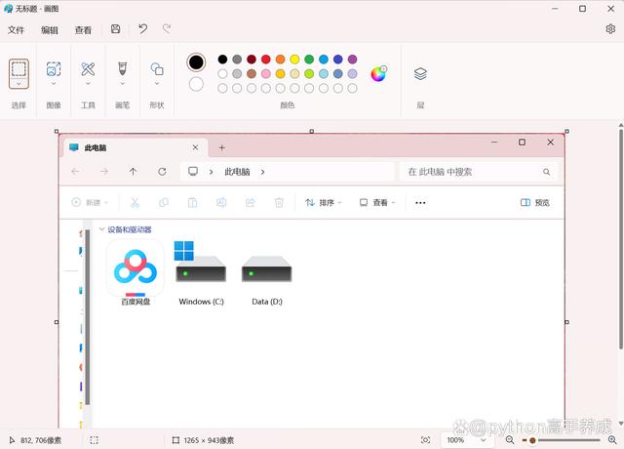This screenshot has width=624, height=449.
Task: Select secondary color 2 white circle
Action: (x=196, y=84)
